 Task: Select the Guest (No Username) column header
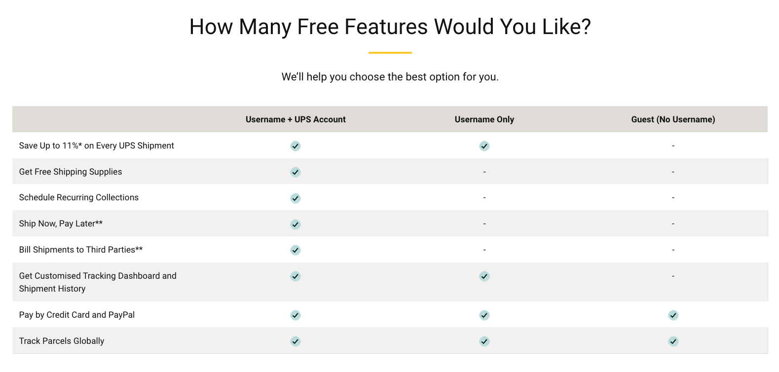(x=673, y=119)
